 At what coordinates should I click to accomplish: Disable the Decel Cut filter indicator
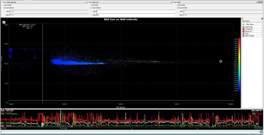(x=243, y=31)
